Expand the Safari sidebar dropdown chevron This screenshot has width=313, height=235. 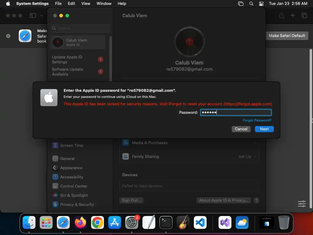[x=41, y=16]
